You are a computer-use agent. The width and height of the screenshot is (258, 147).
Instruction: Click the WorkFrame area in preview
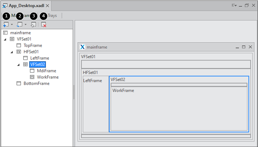click(179, 109)
